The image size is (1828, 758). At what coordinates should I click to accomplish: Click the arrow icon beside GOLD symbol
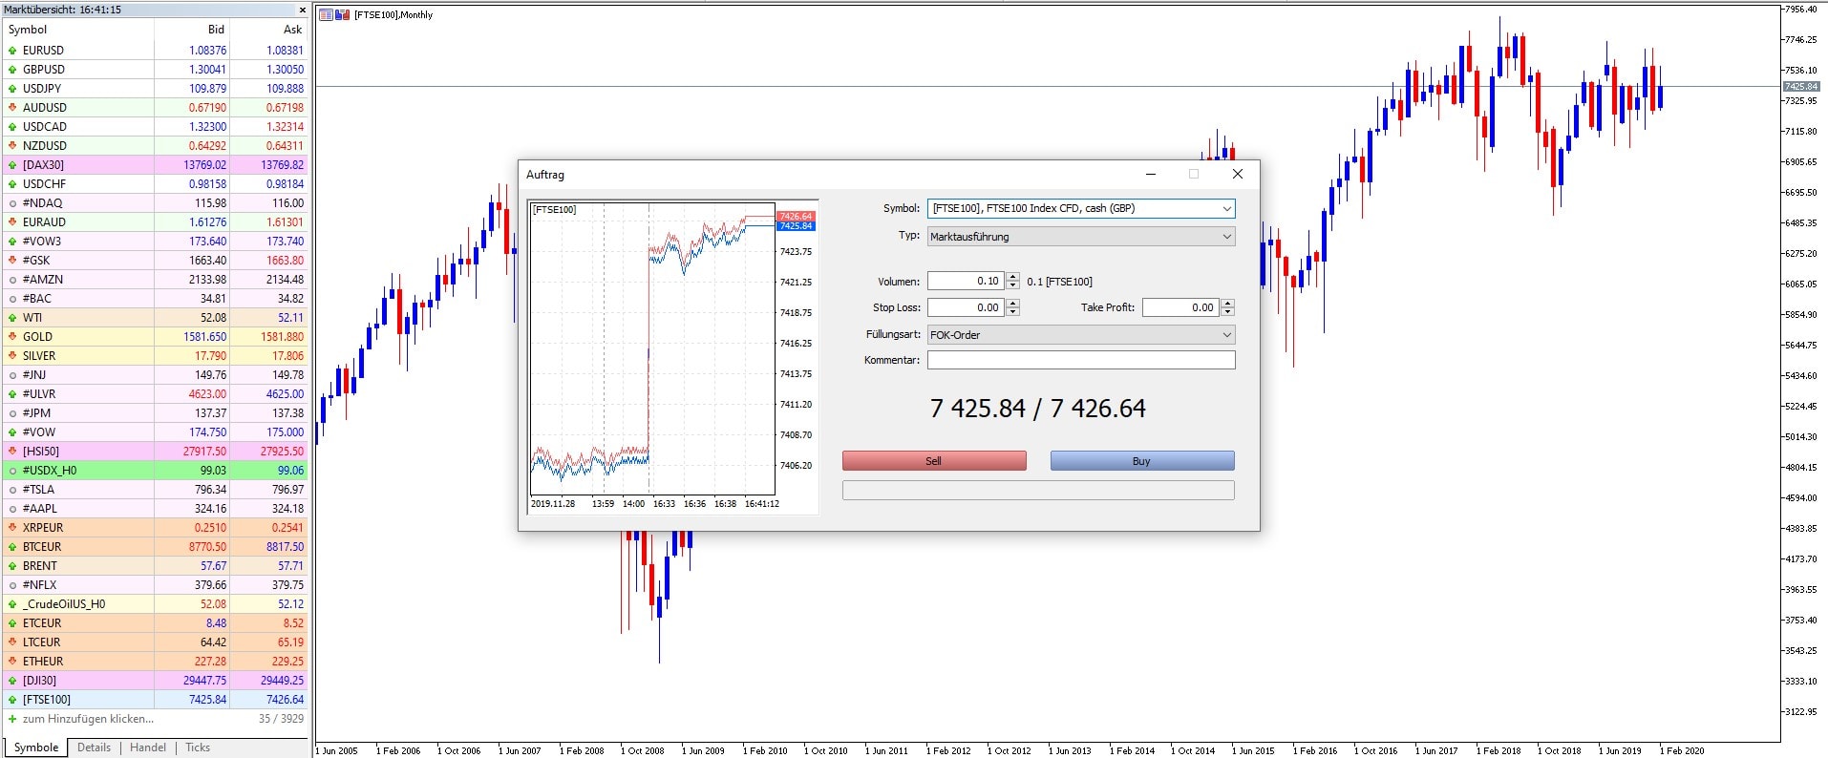[12, 337]
